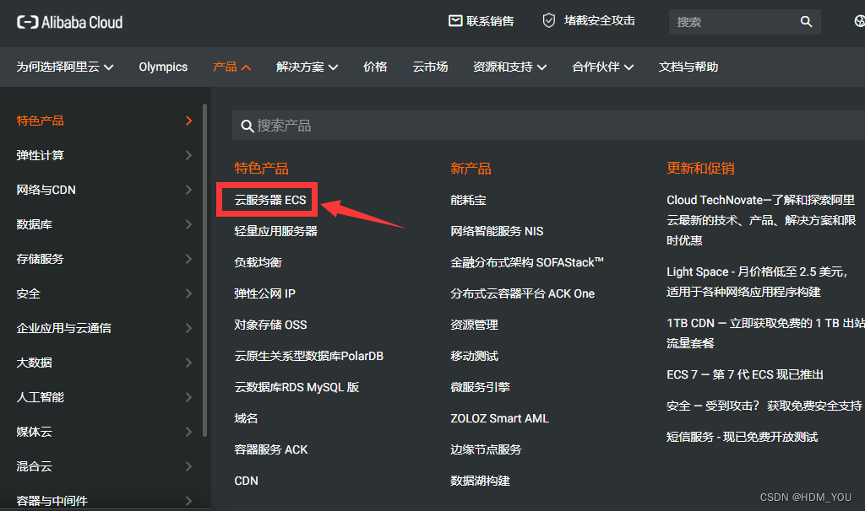Click the search icon inside the 搜索产品 field

(x=246, y=125)
